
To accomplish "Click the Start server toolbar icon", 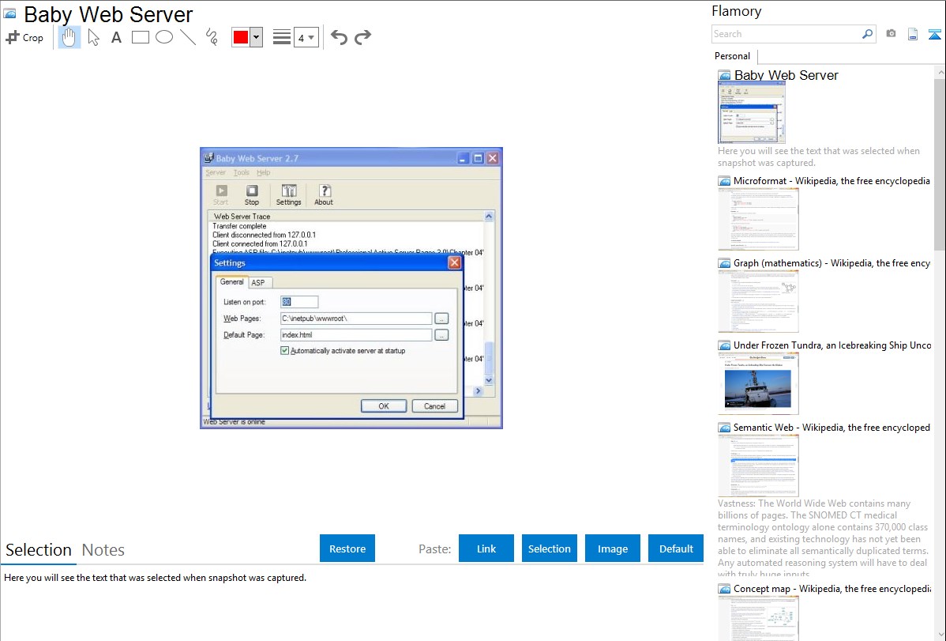I will pos(221,195).
